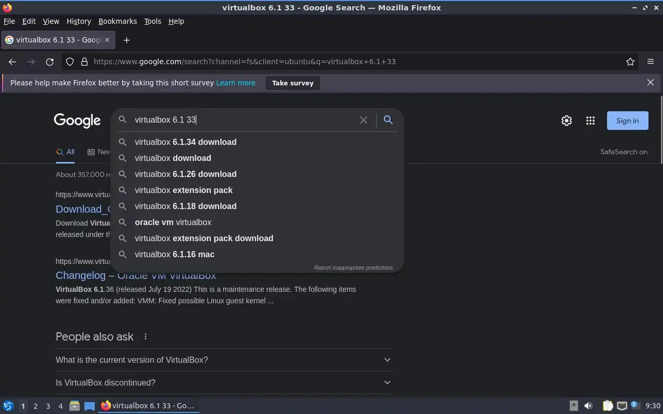Bookmark this page with the star icon

coord(630,62)
